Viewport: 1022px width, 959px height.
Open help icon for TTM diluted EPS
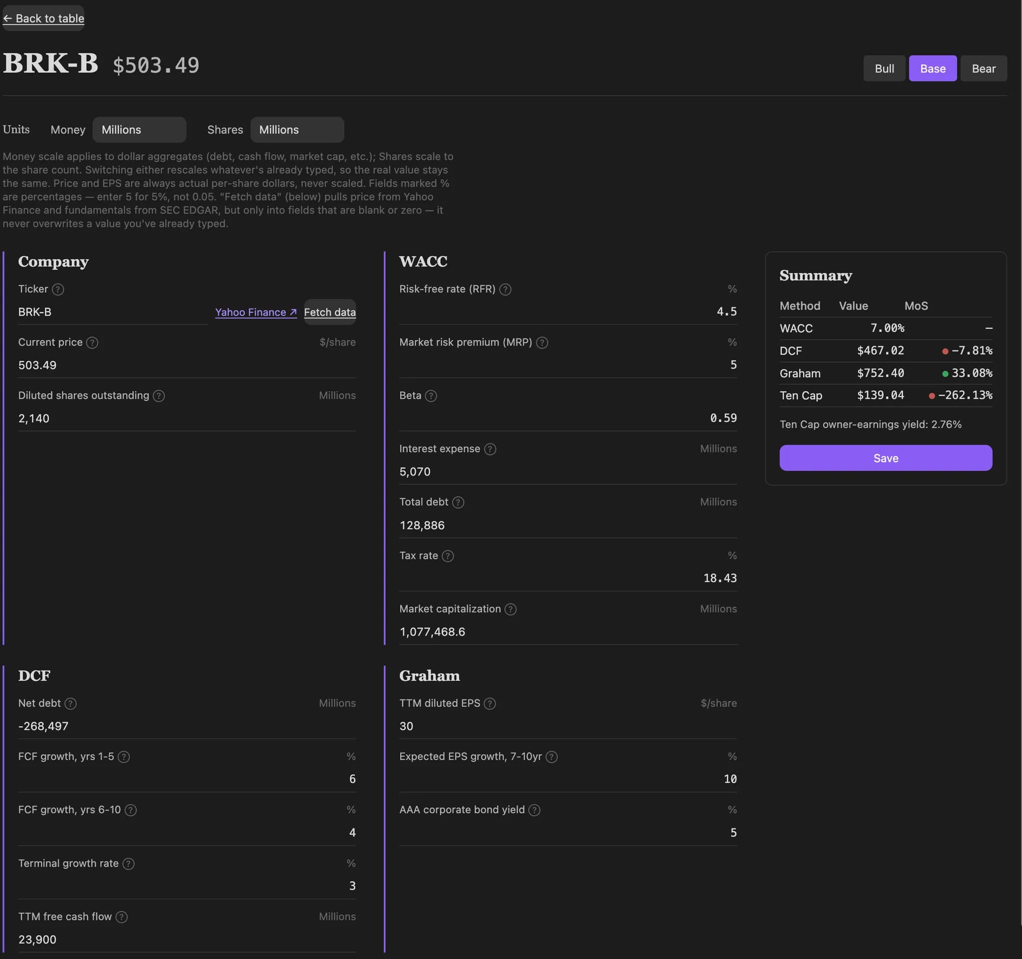click(x=490, y=703)
